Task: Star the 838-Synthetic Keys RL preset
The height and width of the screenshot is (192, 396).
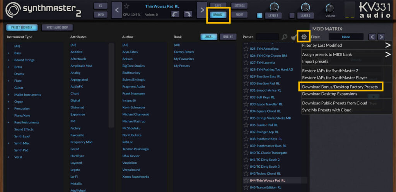Action: (x=246, y=139)
